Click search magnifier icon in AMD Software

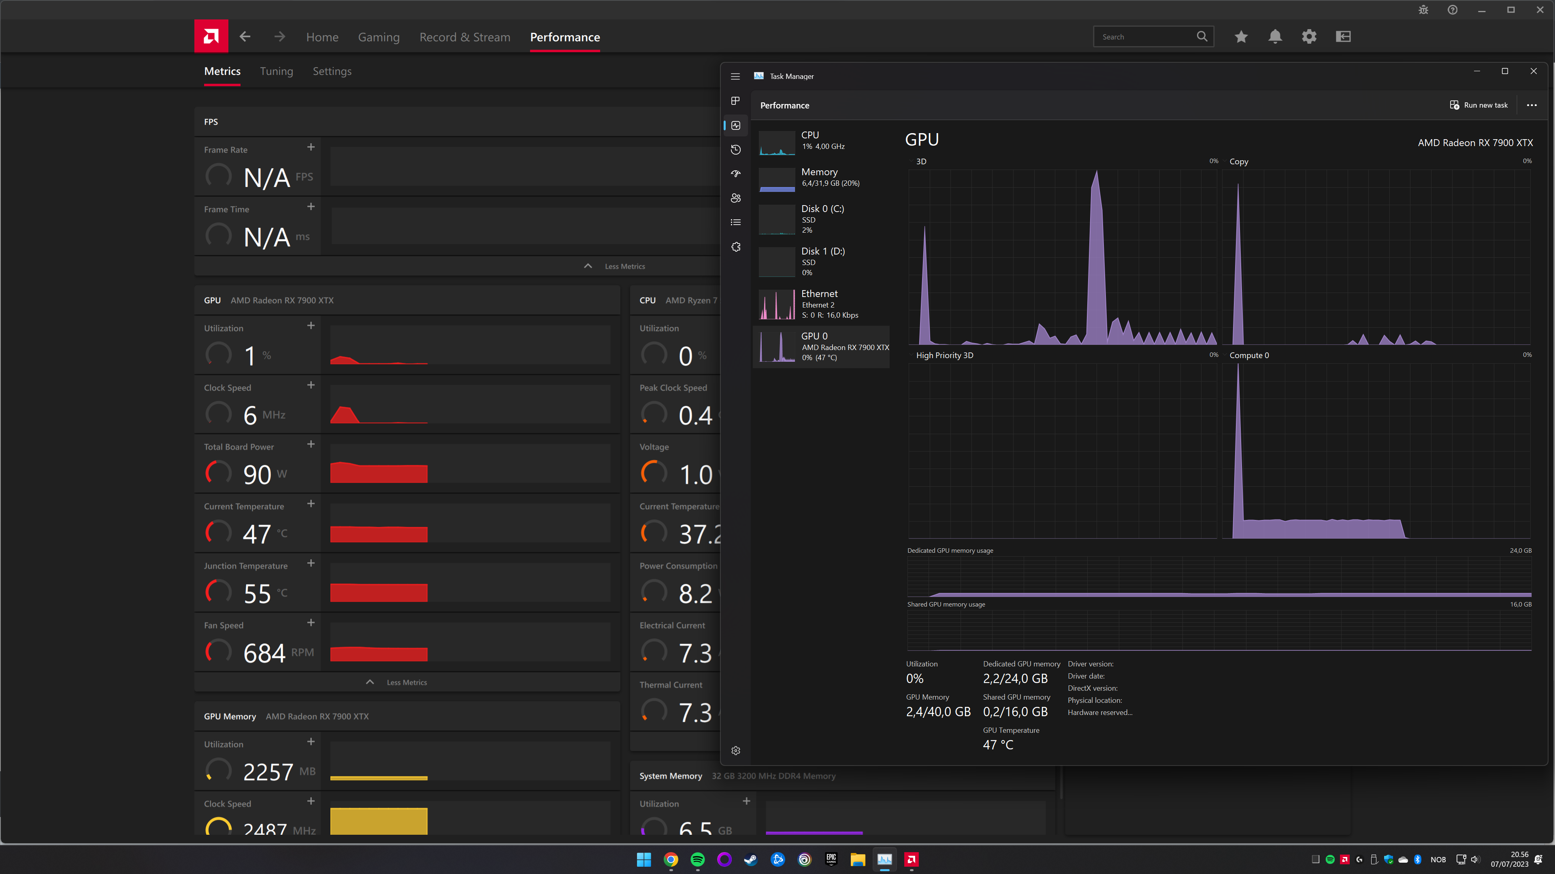1202,37
